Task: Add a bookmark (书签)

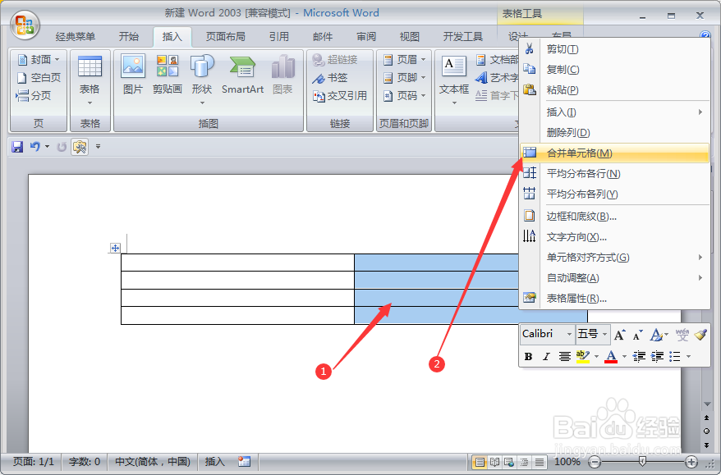Action: pyautogui.click(x=329, y=78)
